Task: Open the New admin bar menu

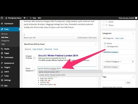Action: (x=34, y=18)
